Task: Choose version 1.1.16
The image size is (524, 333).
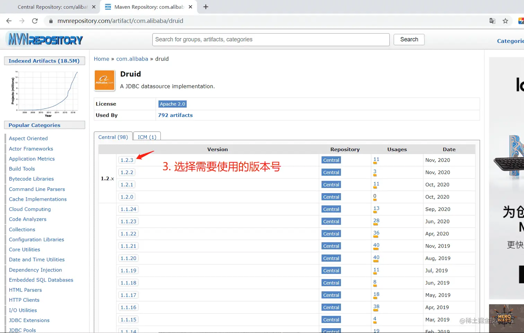Action: coord(128,307)
